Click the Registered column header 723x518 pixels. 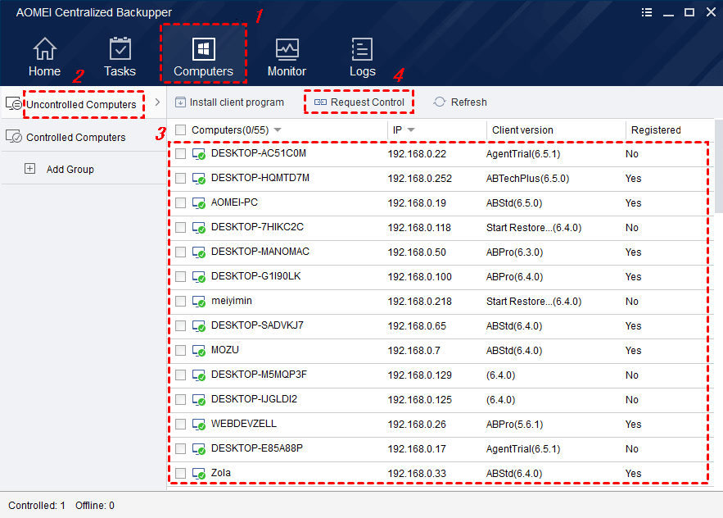pyautogui.click(x=656, y=130)
